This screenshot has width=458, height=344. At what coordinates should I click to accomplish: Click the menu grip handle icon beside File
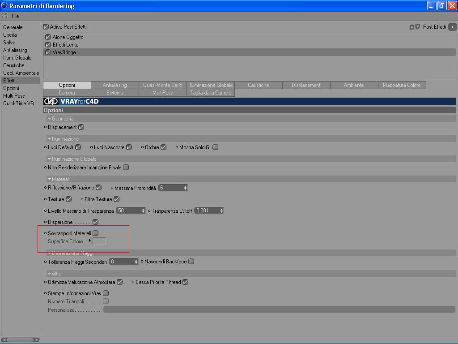[x=5, y=16]
